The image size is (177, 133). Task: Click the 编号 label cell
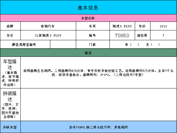pyautogui.click(x=93, y=35)
